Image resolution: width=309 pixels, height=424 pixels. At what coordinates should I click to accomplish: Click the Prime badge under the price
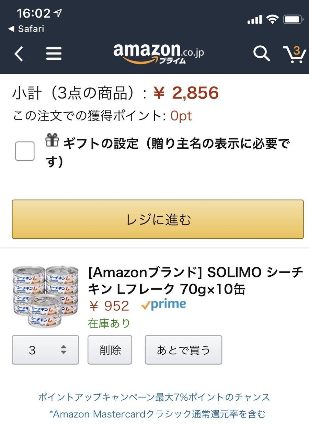(x=164, y=304)
